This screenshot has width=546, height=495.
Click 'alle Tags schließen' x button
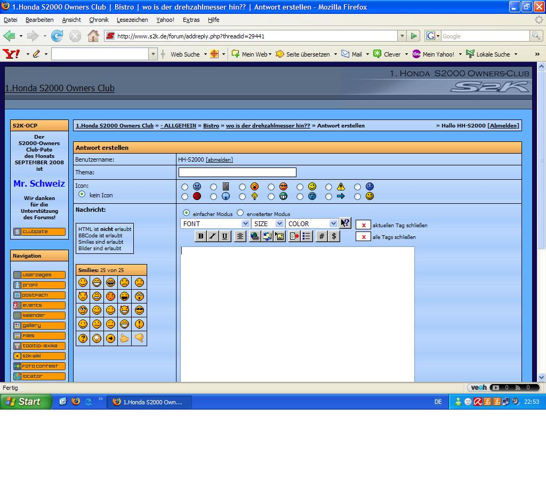(x=363, y=237)
